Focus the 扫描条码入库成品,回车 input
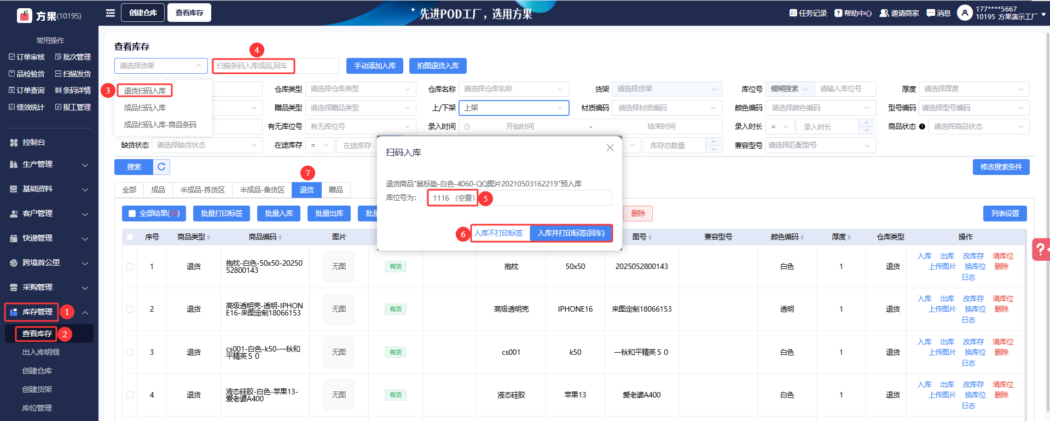This screenshot has width=1050, height=421. pyautogui.click(x=276, y=66)
